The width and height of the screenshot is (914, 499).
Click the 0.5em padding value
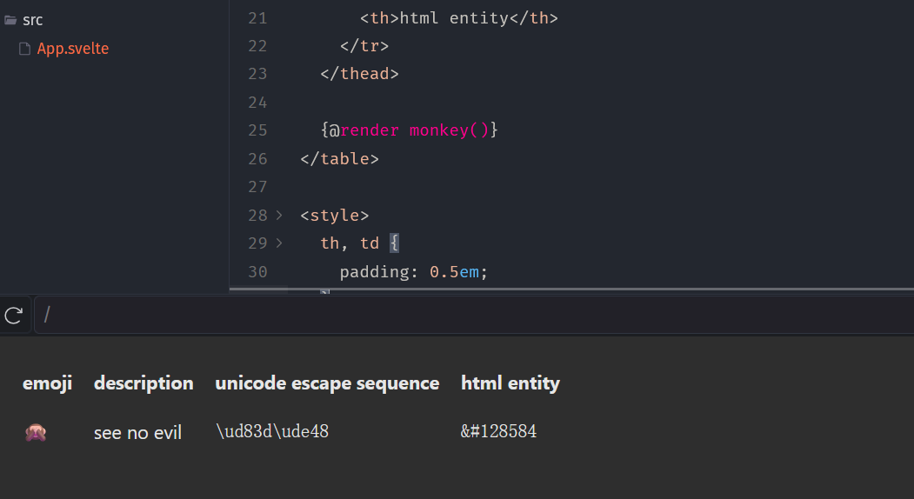[458, 272]
